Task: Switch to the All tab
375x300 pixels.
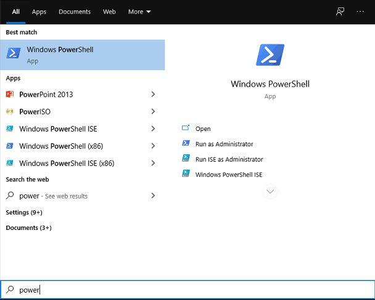Action: [16, 12]
